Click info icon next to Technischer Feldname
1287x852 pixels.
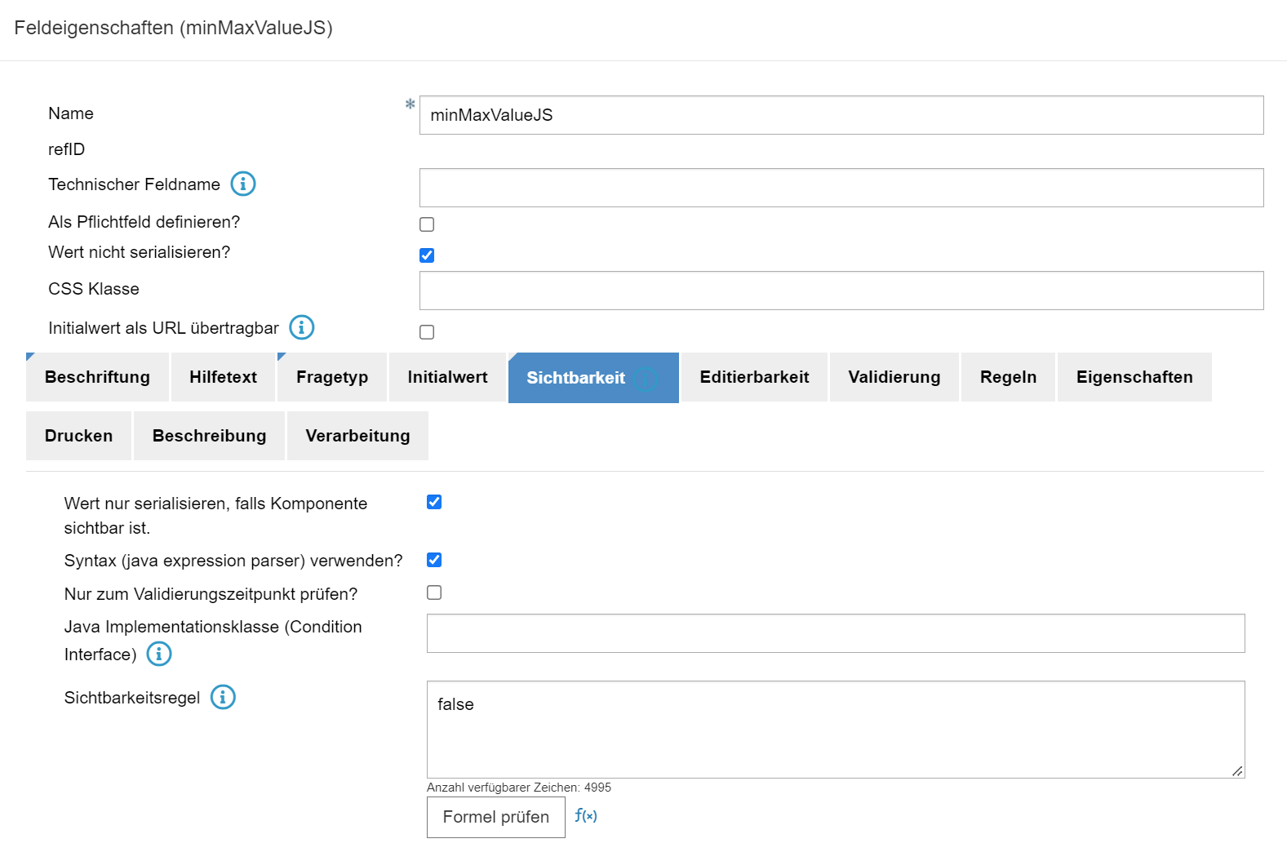point(243,184)
